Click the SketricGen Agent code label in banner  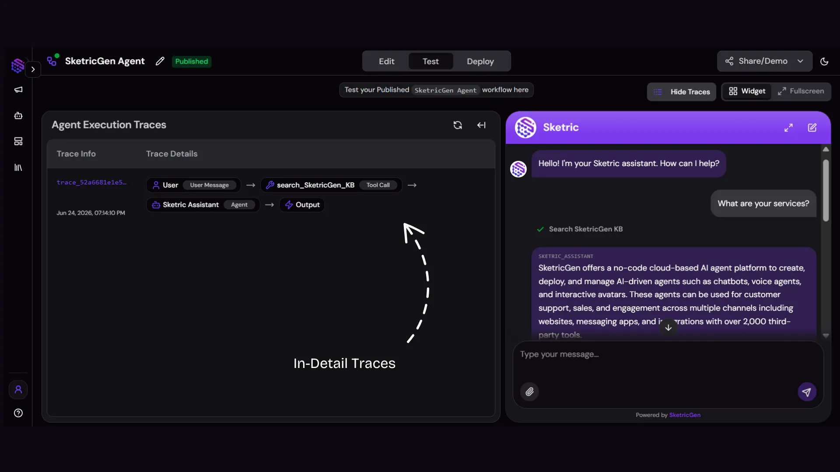point(445,90)
